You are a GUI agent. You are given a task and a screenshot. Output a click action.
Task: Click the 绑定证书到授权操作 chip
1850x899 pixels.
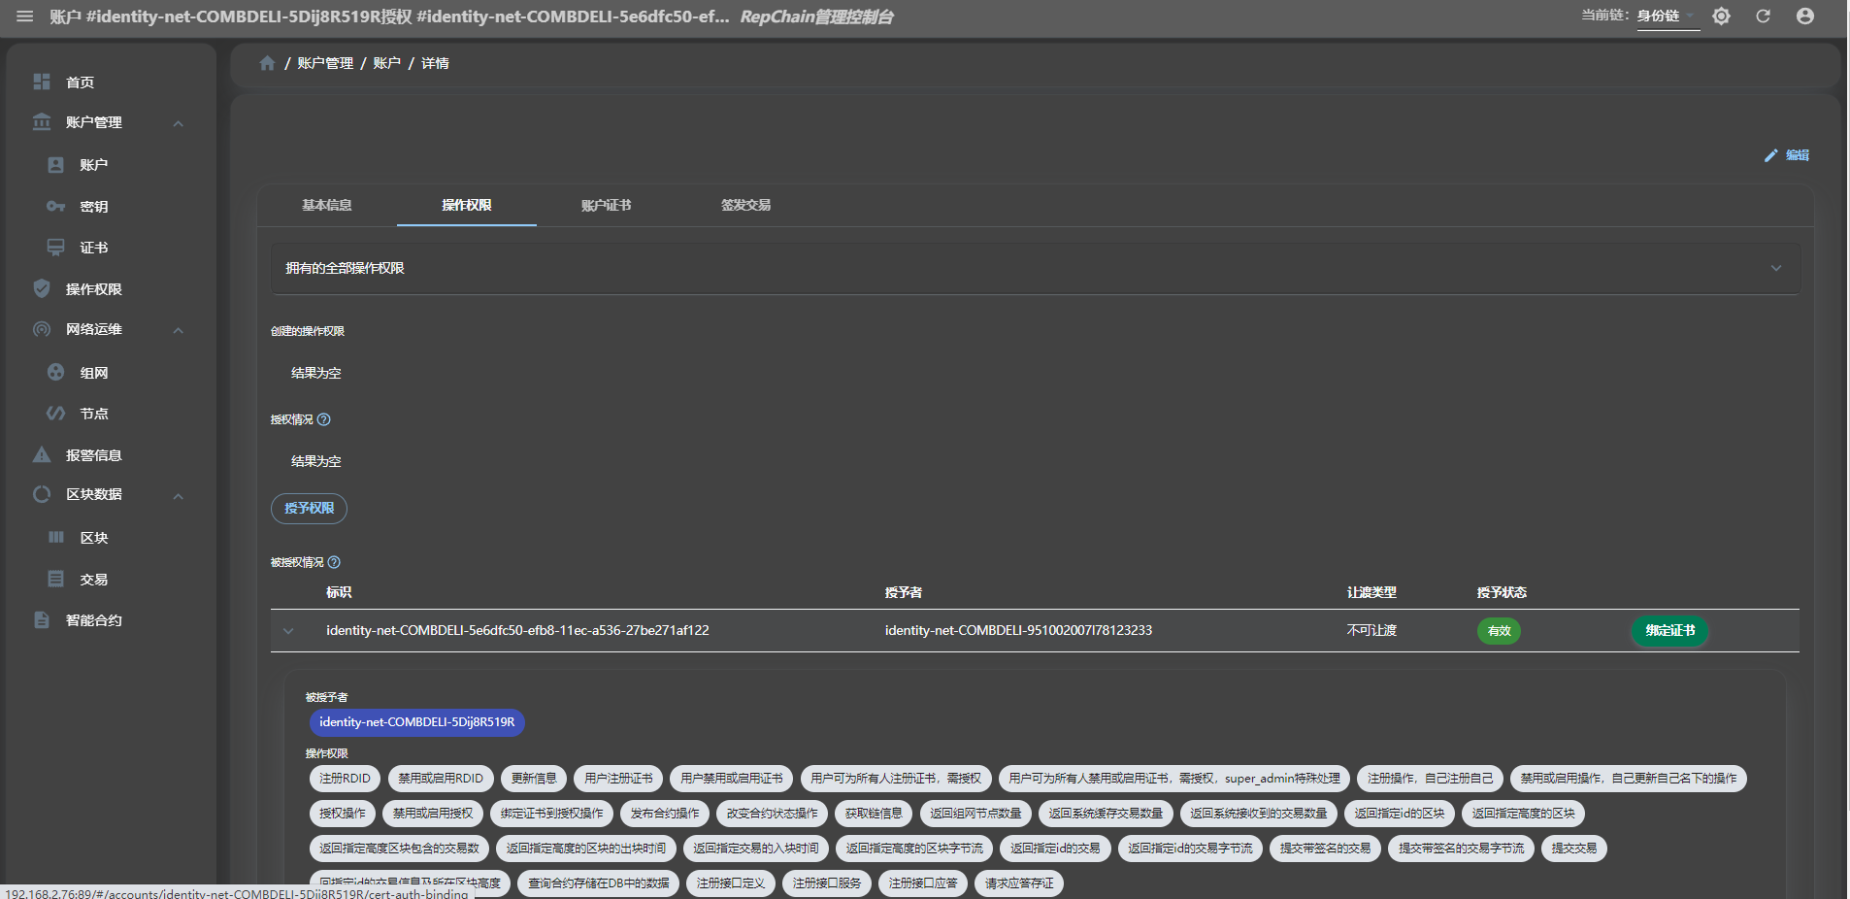coord(552,814)
